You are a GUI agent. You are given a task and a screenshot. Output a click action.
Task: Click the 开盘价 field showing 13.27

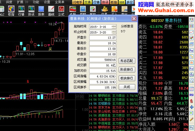pyautogui.click(x=103, y=38)
